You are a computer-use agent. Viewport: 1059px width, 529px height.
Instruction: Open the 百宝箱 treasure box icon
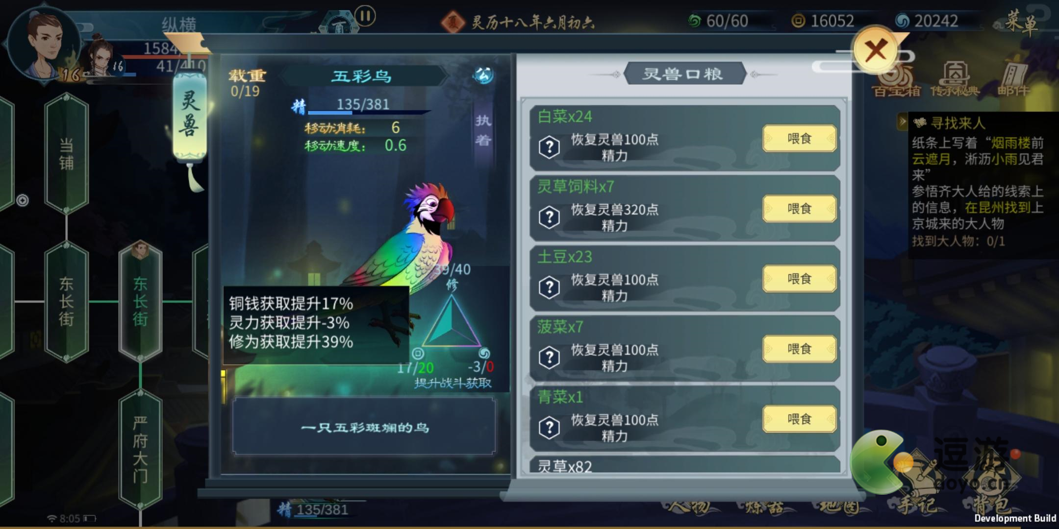(x=897, y=81)
